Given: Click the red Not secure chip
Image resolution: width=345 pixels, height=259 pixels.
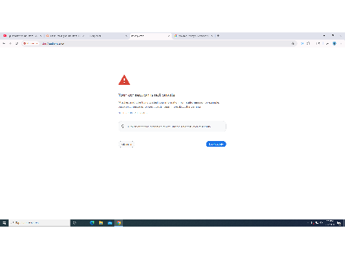Looking at the screenshot, I should pos(31,43).
